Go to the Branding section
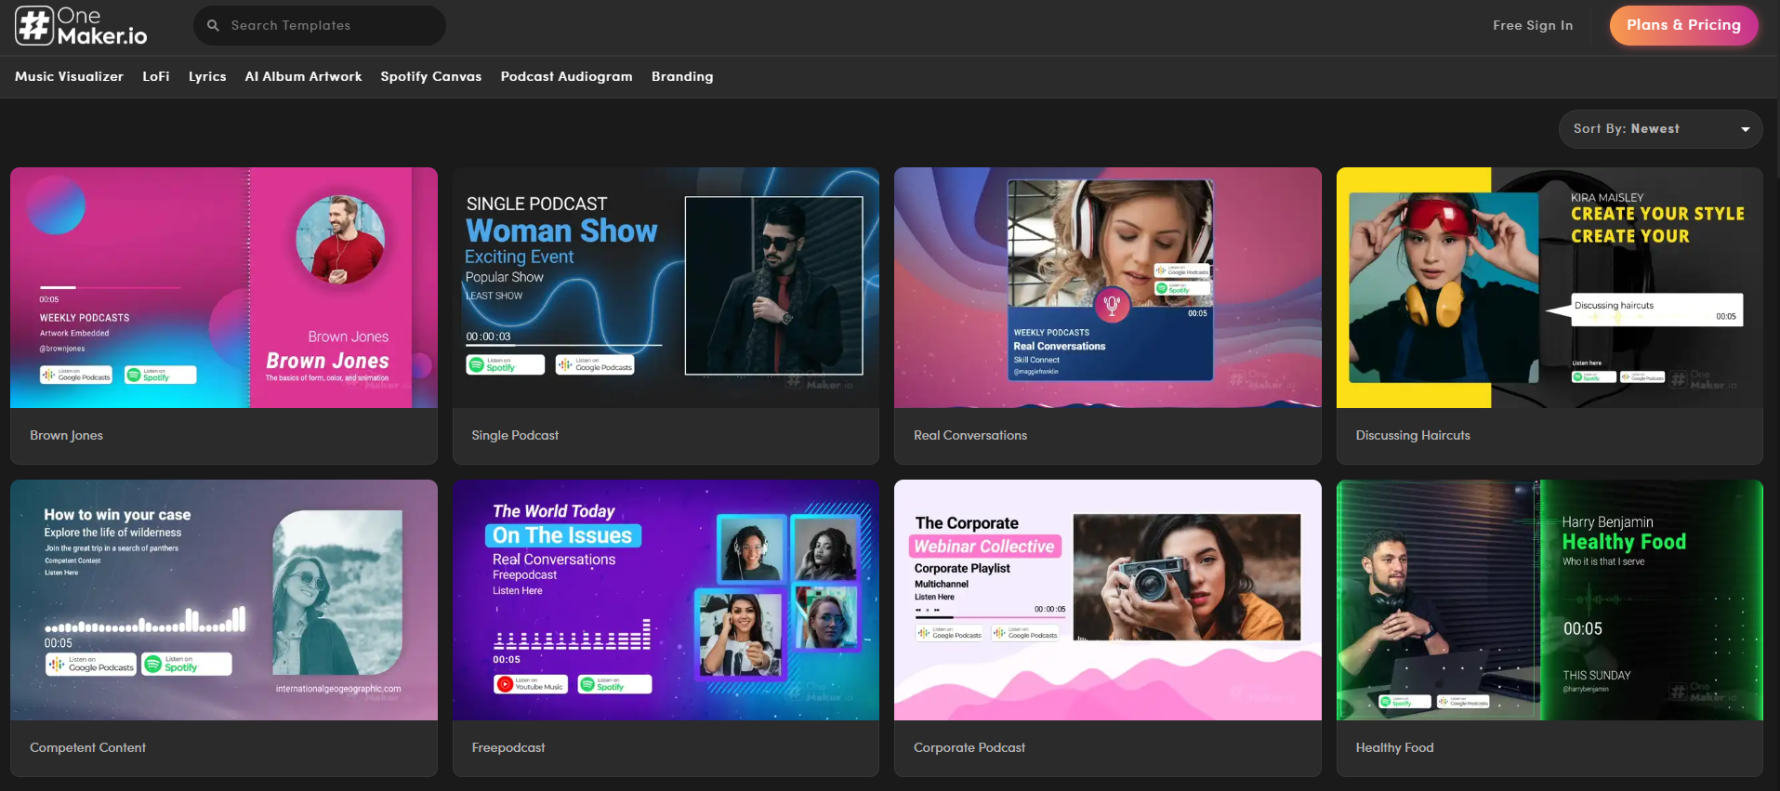 click(x=682, y=77)
